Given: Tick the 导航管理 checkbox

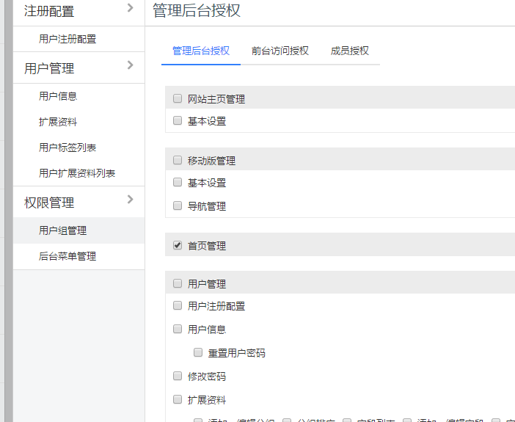Looking at the screenshot, I should coord(178,205).
